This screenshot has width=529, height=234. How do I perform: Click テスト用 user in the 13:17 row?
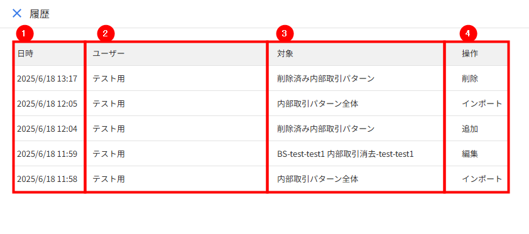pyautogui.click(x=109, y=79)
